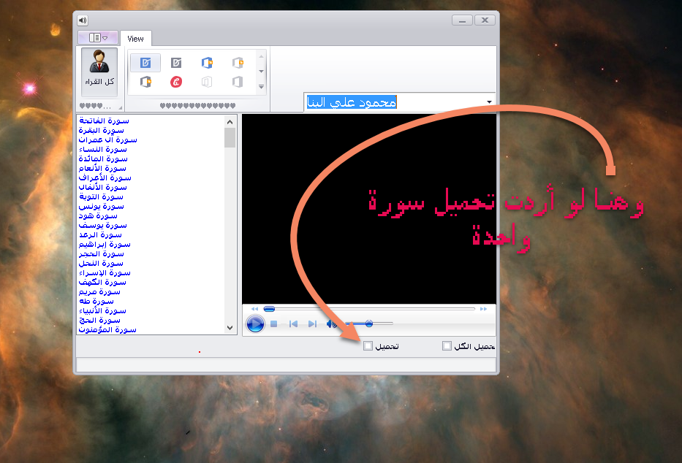
Task: Open سورة الكهف in the surah list
Action: pos(103,282)
